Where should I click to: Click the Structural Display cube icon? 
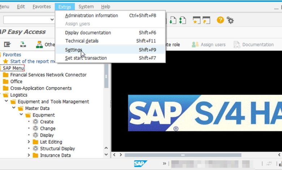click(35, 148)
